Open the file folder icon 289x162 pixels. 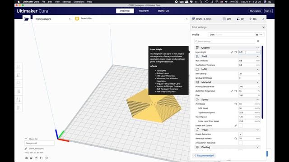coord(26,19)
